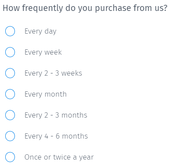
Task: Click the "Every 4 - 6 months" option text
Action: click(56, 136)
